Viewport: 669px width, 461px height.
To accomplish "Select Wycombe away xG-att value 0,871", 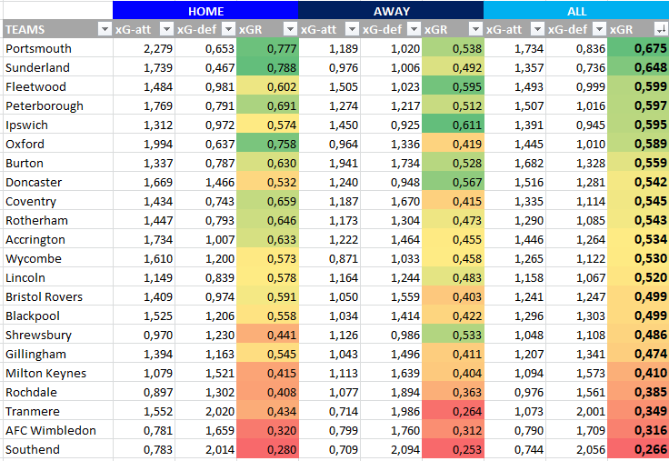I will pyautogui.click(x=329, y=258).
